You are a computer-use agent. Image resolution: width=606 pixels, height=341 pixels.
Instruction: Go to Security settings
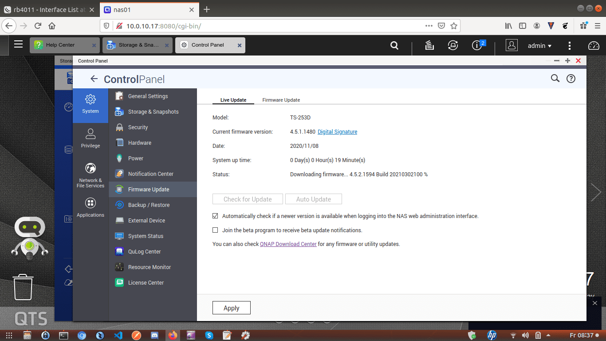click(x=153, y=127)
